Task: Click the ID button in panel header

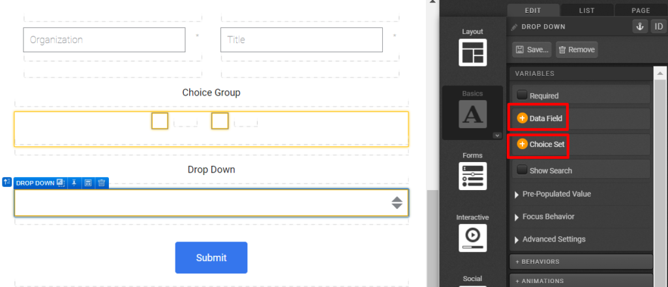Action: click(658, 27)
